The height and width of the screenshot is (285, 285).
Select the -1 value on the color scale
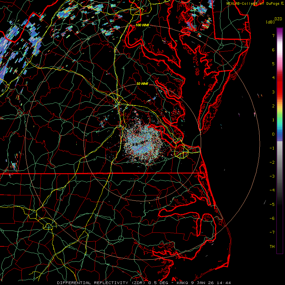272,148
